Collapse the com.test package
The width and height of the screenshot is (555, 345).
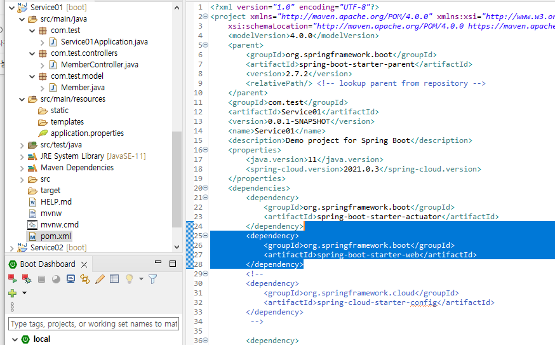point(32,31)
